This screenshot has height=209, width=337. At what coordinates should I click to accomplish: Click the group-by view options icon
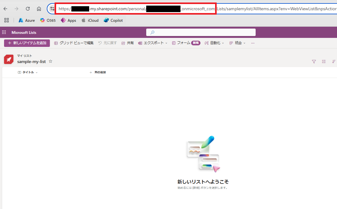tap(324, 61)
